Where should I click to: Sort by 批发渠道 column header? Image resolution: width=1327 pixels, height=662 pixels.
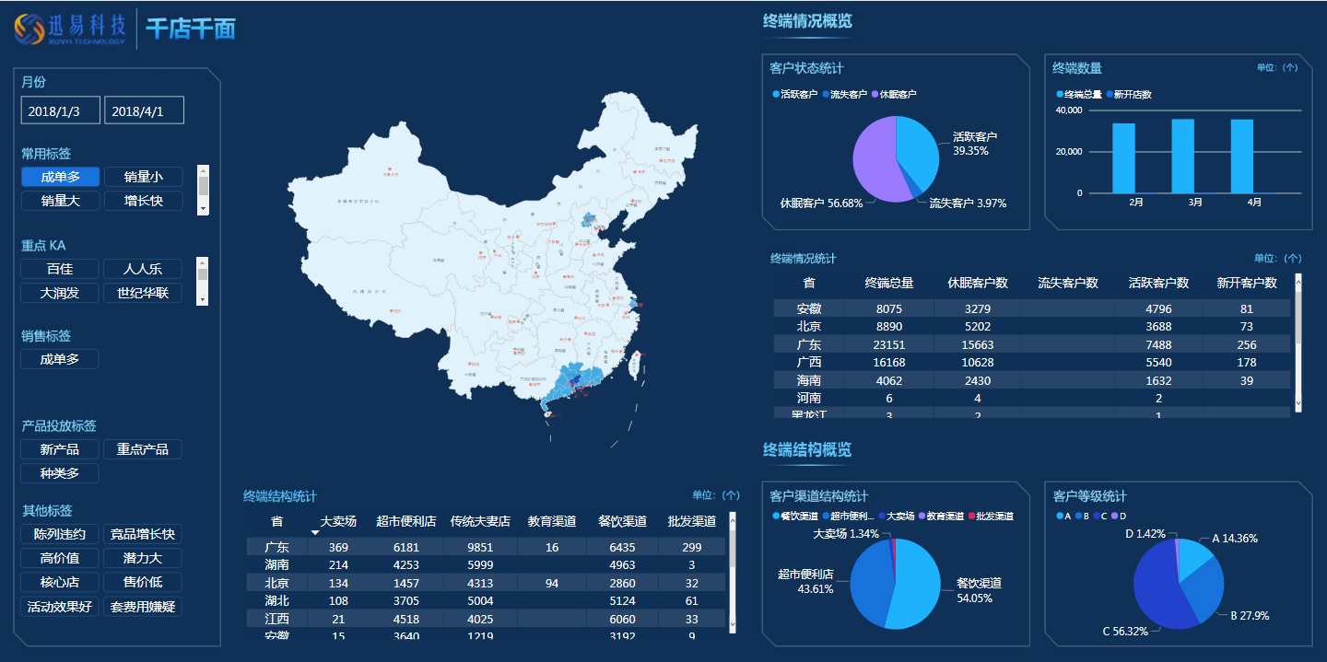click(x=692, y=521)
